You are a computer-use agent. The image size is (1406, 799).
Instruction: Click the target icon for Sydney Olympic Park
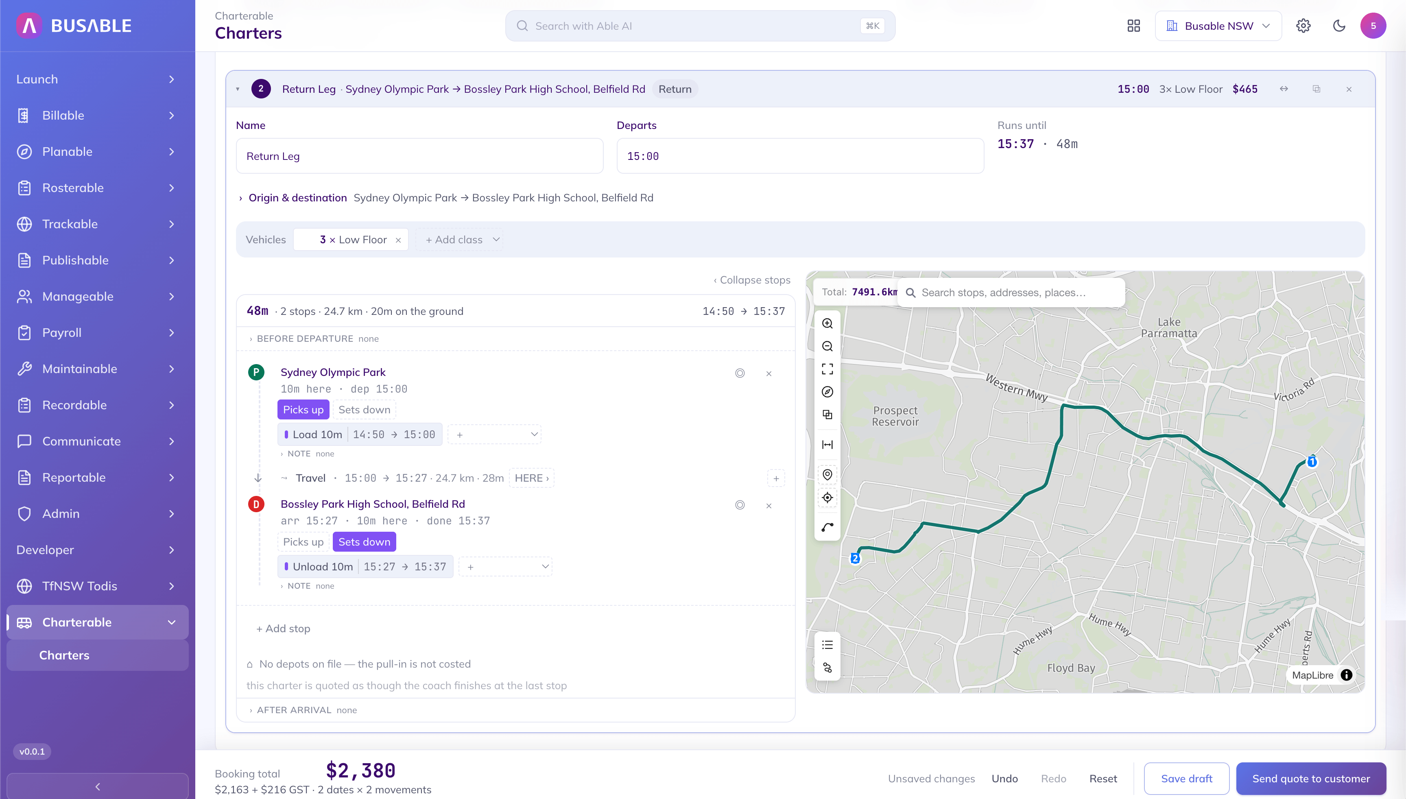point(740,373)
